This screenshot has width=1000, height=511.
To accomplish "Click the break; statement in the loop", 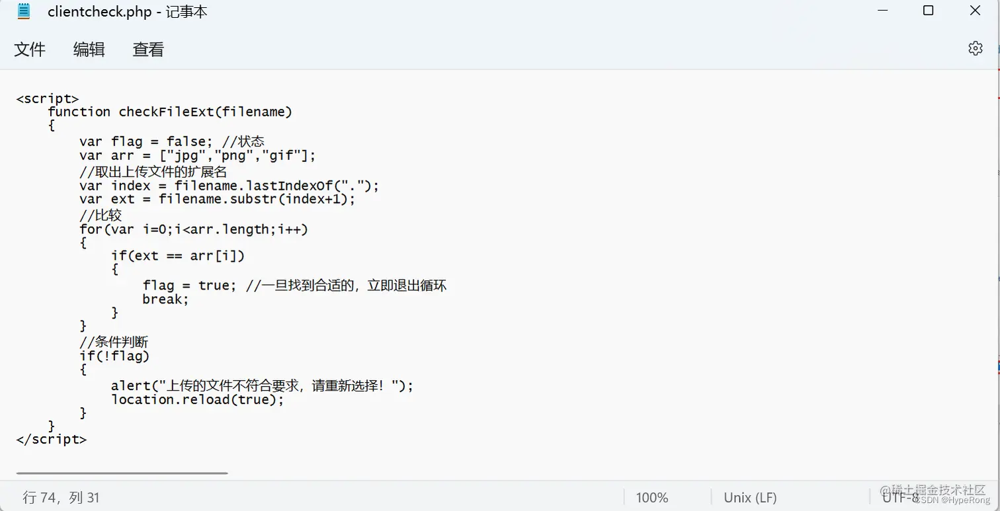I will click(165, 299).
